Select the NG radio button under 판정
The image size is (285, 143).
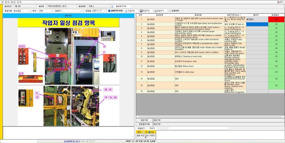[x=149, y=132]
